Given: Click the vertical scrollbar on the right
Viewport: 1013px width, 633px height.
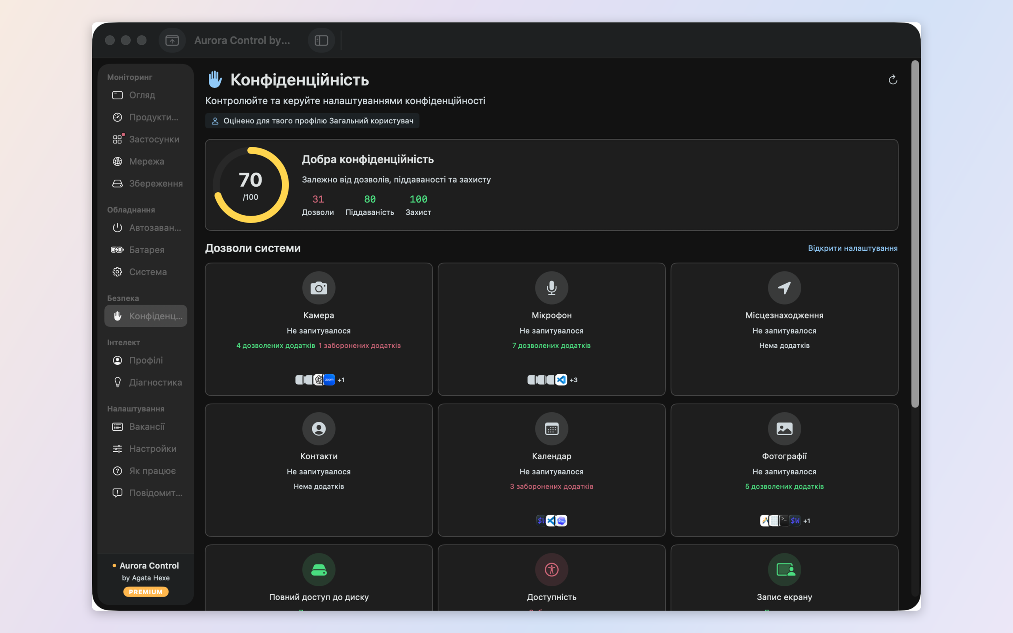Looking at the screenshot, I should click(915, 233).
